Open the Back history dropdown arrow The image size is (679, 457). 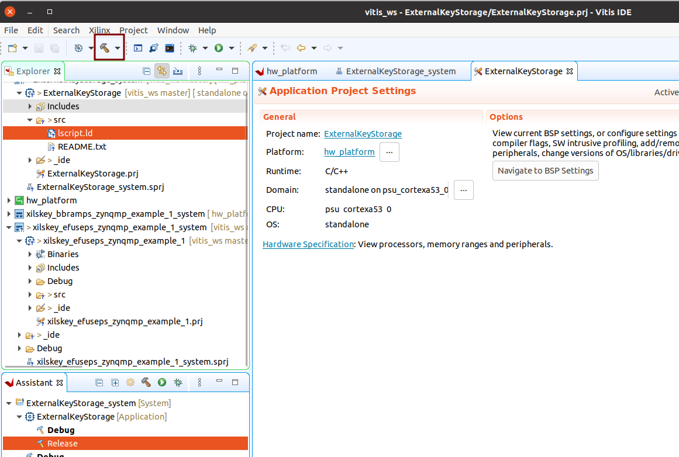coord(314,48)
